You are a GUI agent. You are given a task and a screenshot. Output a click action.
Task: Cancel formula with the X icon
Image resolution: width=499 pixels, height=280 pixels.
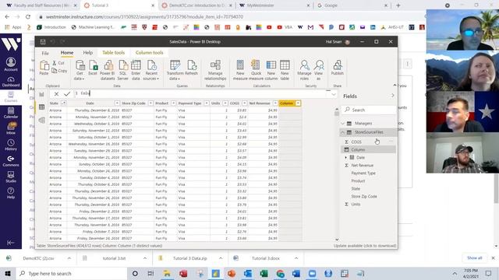tap(56, 93)
